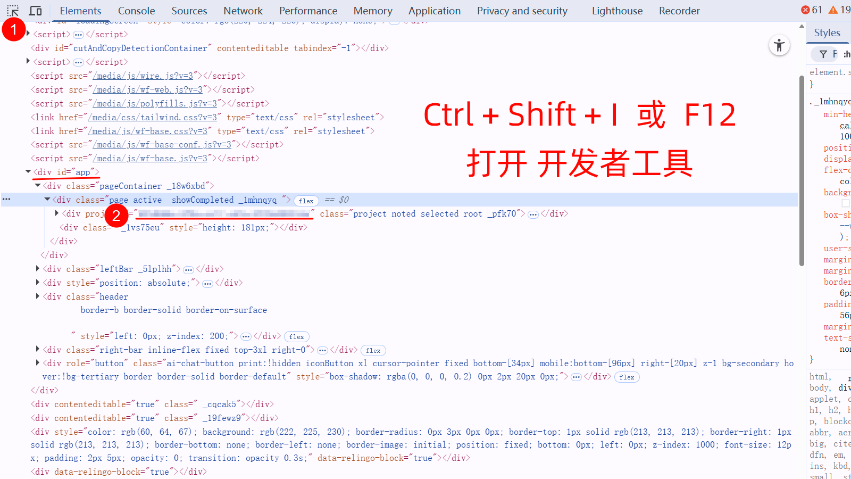Screen dimensions: 851x479
Task: Collapse the page active showCompleted node
Action: coord(47,200)
